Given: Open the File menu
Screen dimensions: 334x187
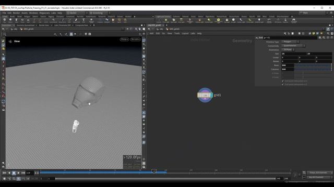Looking at the screenshot, I should [x=4, y=13].
